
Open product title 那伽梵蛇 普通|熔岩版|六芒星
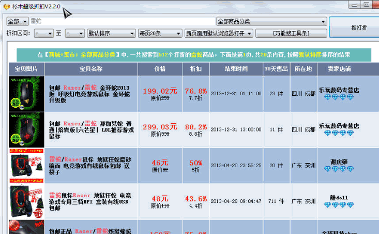click(91, 130)
